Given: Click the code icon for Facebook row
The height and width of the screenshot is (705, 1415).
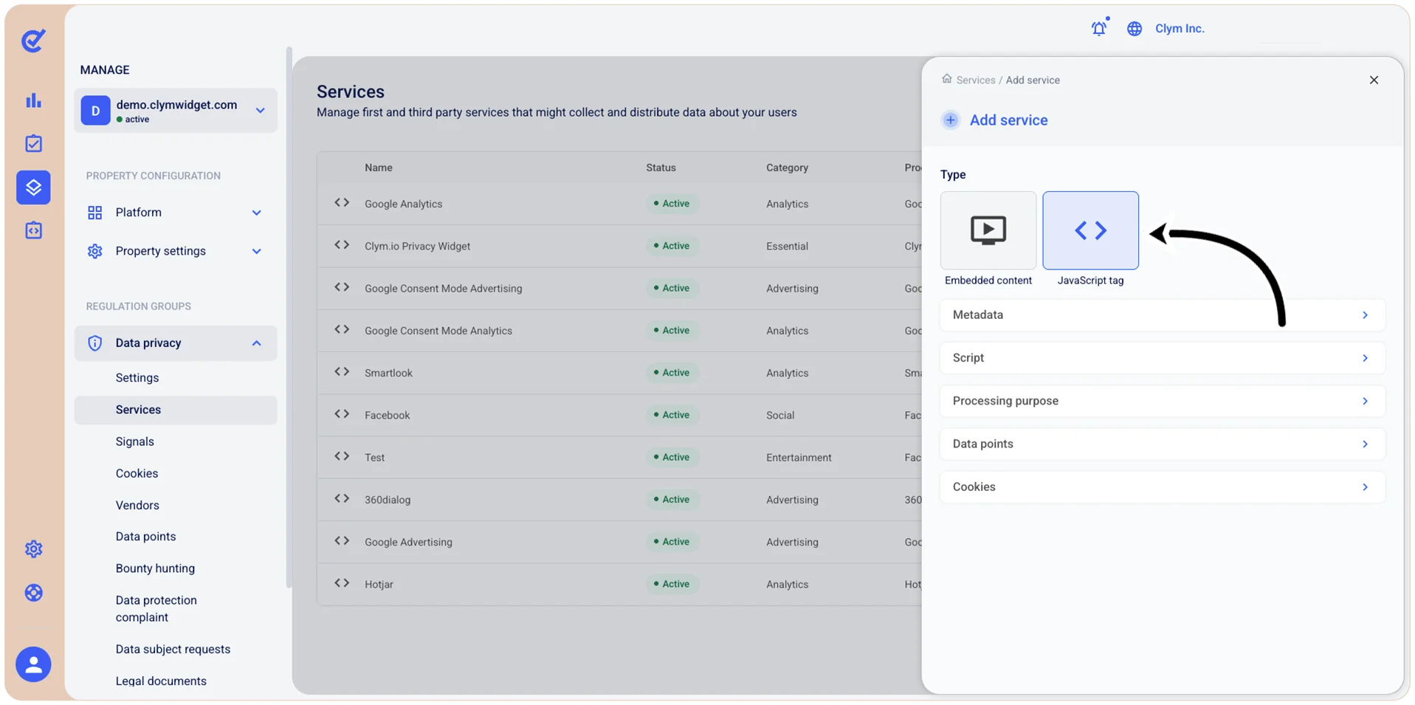Looking at the screenshot, I should point(342,414).
